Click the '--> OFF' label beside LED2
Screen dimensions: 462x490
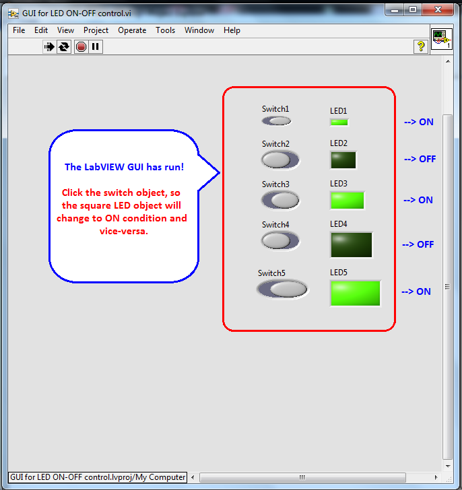[420, 159]
